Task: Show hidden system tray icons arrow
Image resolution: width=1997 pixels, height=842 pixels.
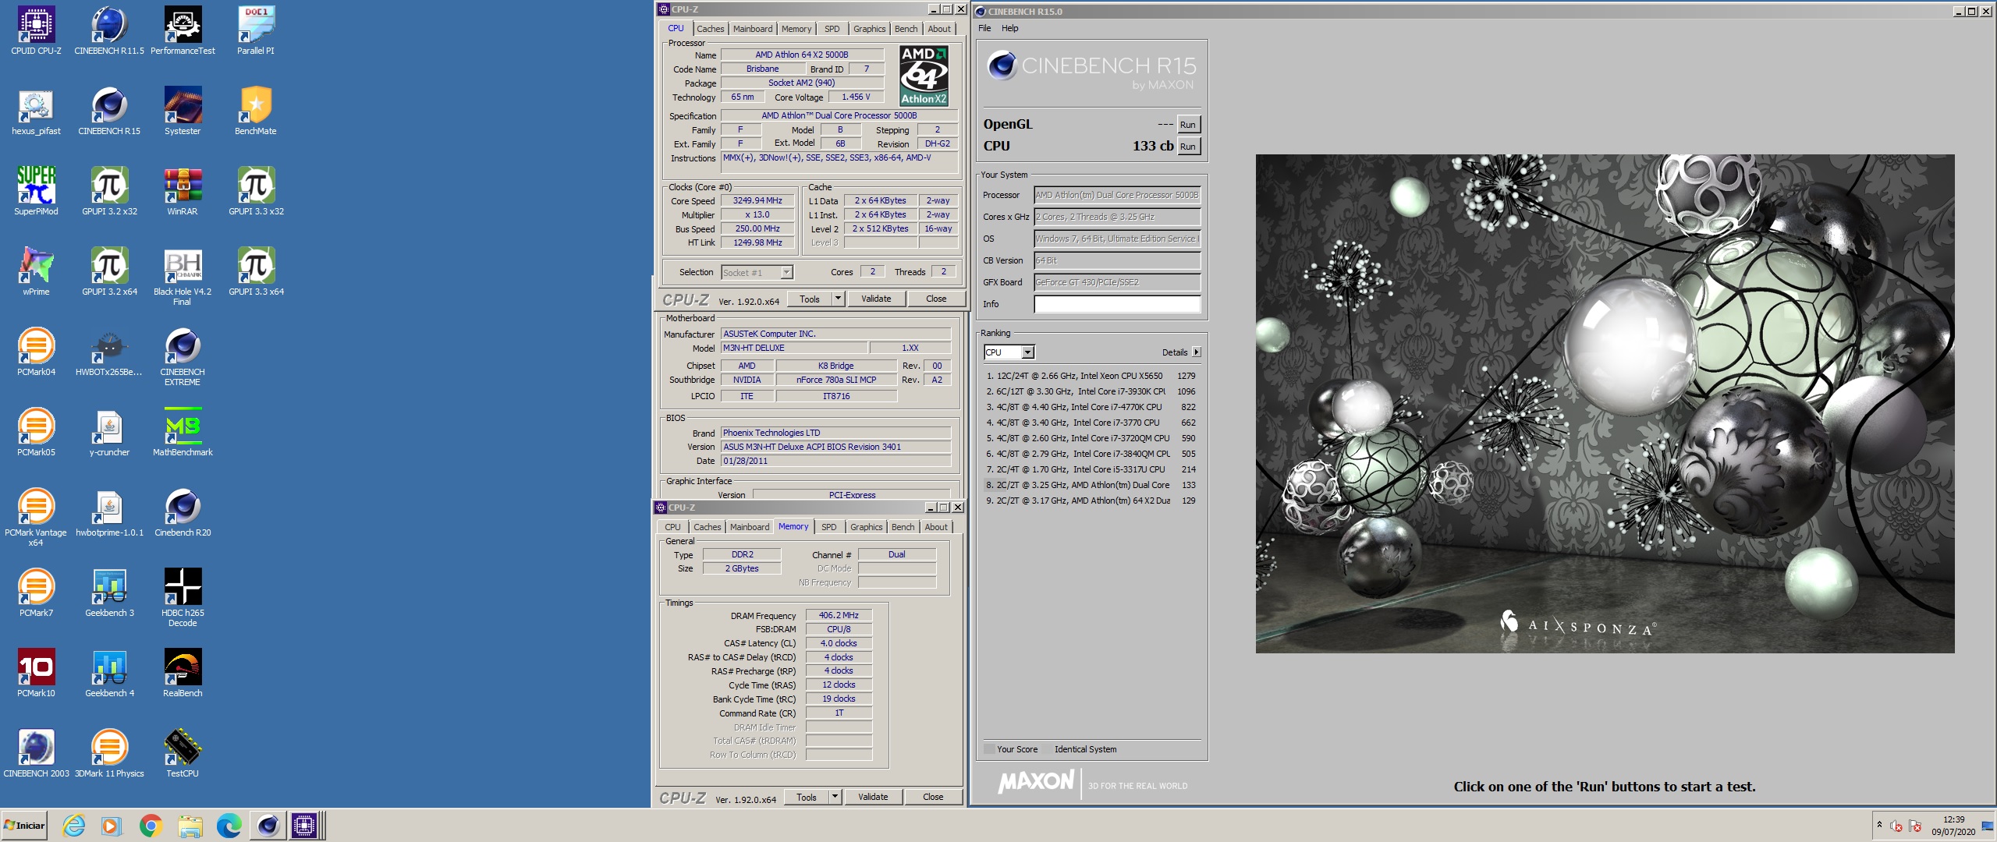Action: tap(1879, 825)
